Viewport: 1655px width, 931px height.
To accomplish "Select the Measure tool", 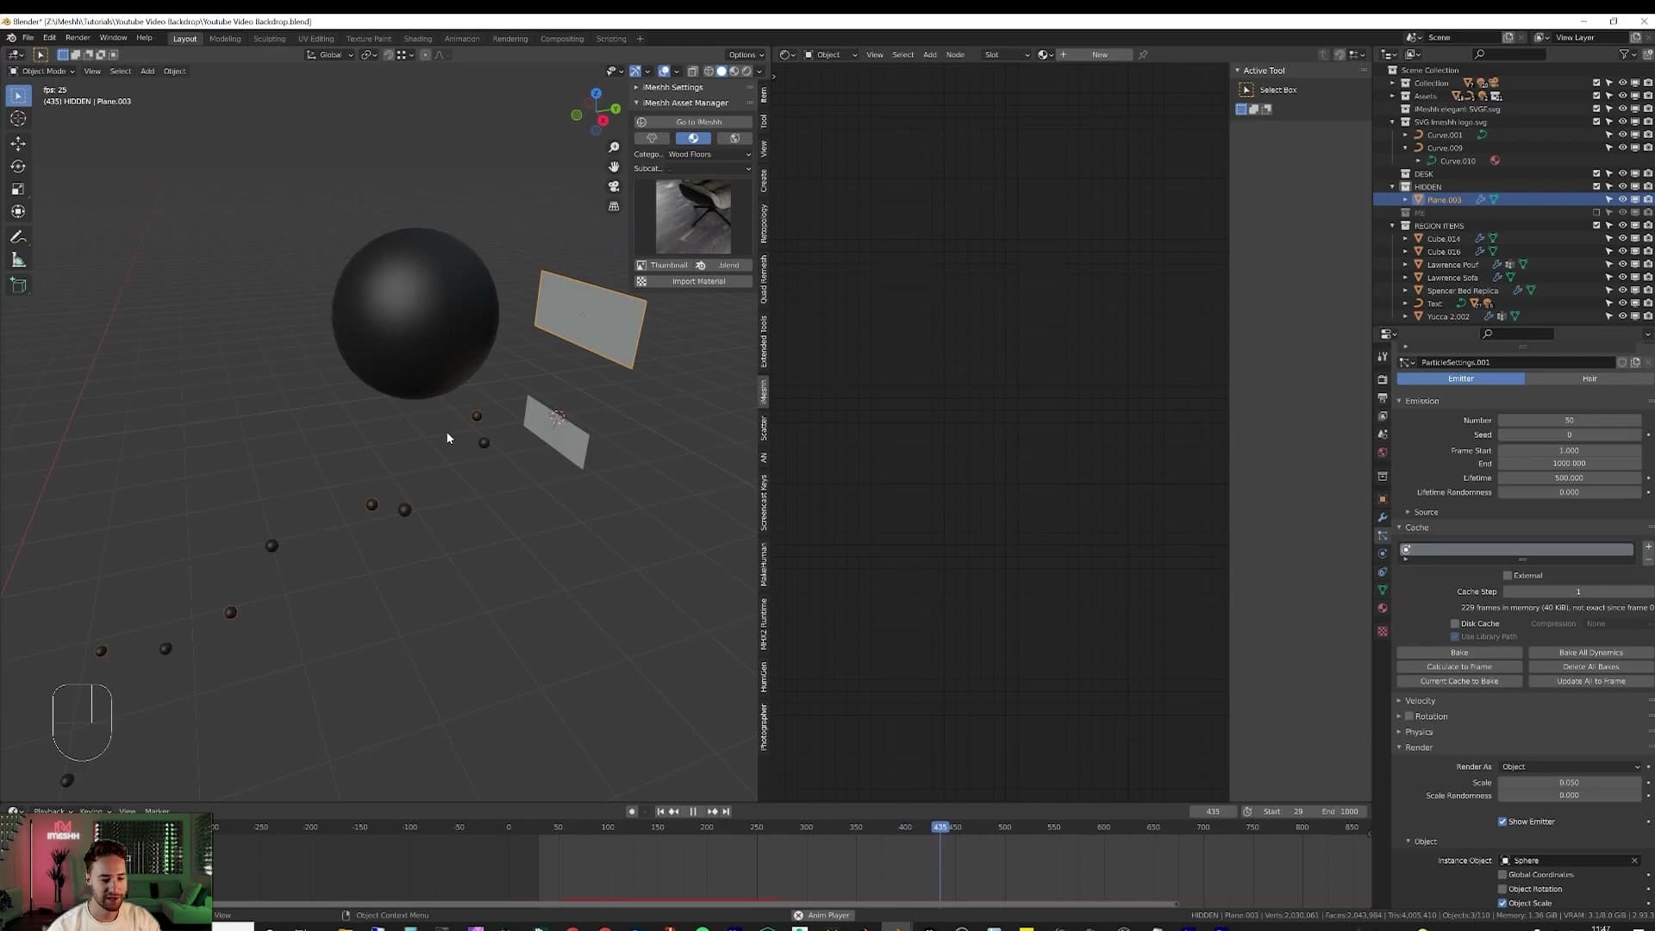I will 18,260.
